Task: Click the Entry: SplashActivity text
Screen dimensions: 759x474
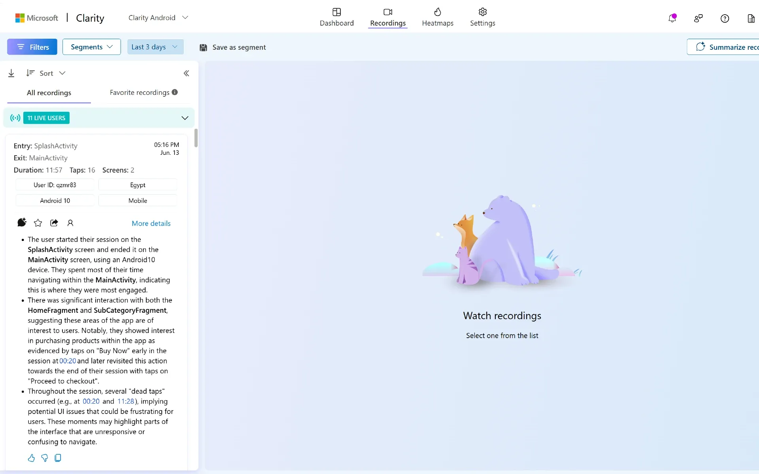Action: coord(45,146)
